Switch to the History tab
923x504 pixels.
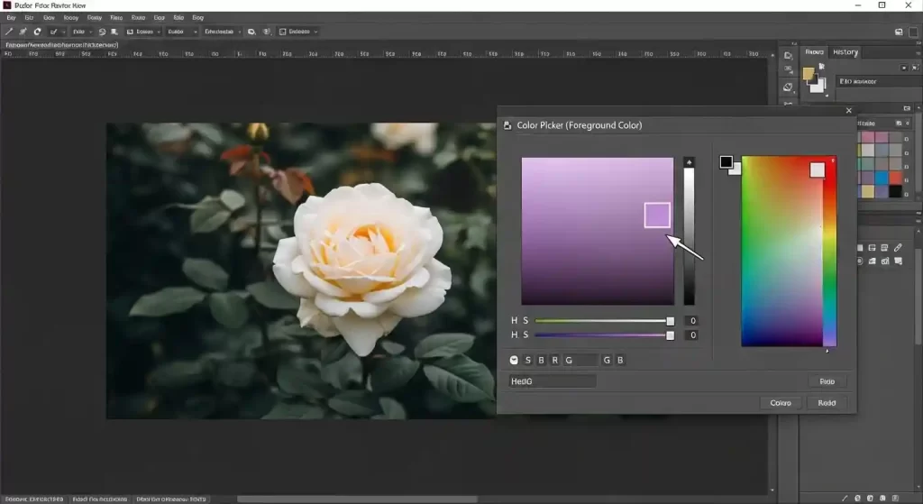click(x=845, y=52)
